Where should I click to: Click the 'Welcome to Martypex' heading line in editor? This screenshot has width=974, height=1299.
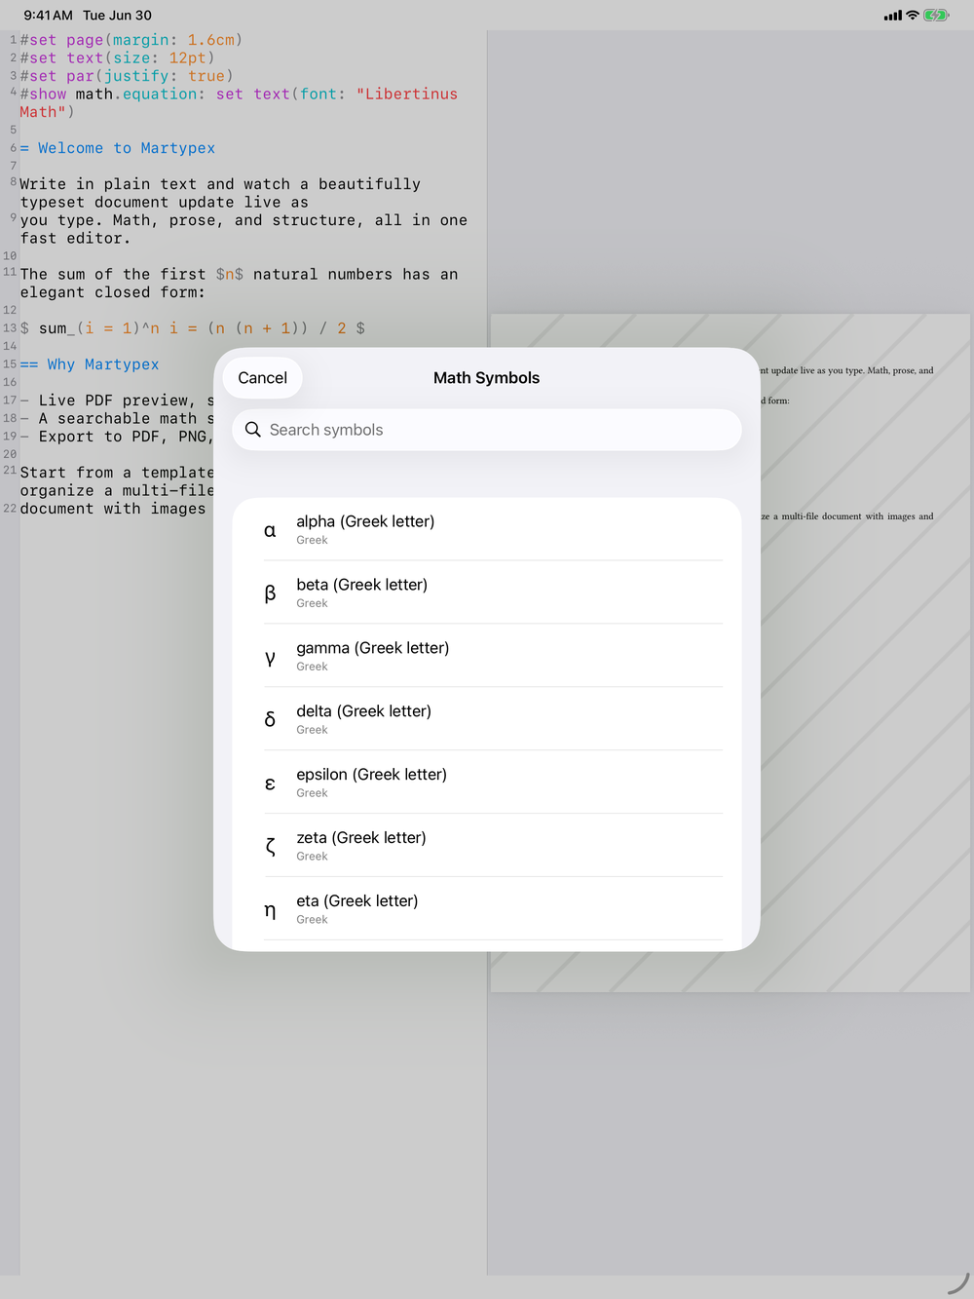(x=117, y=148)
